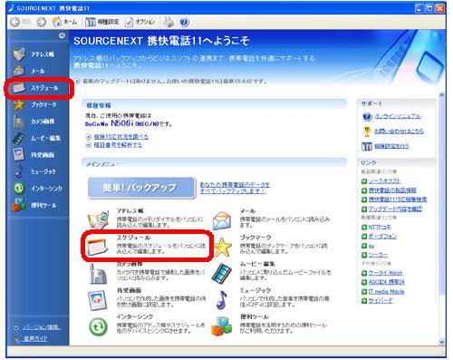
Task: Open 機種設定 link in support panel
Action: (x=391, y=146)
